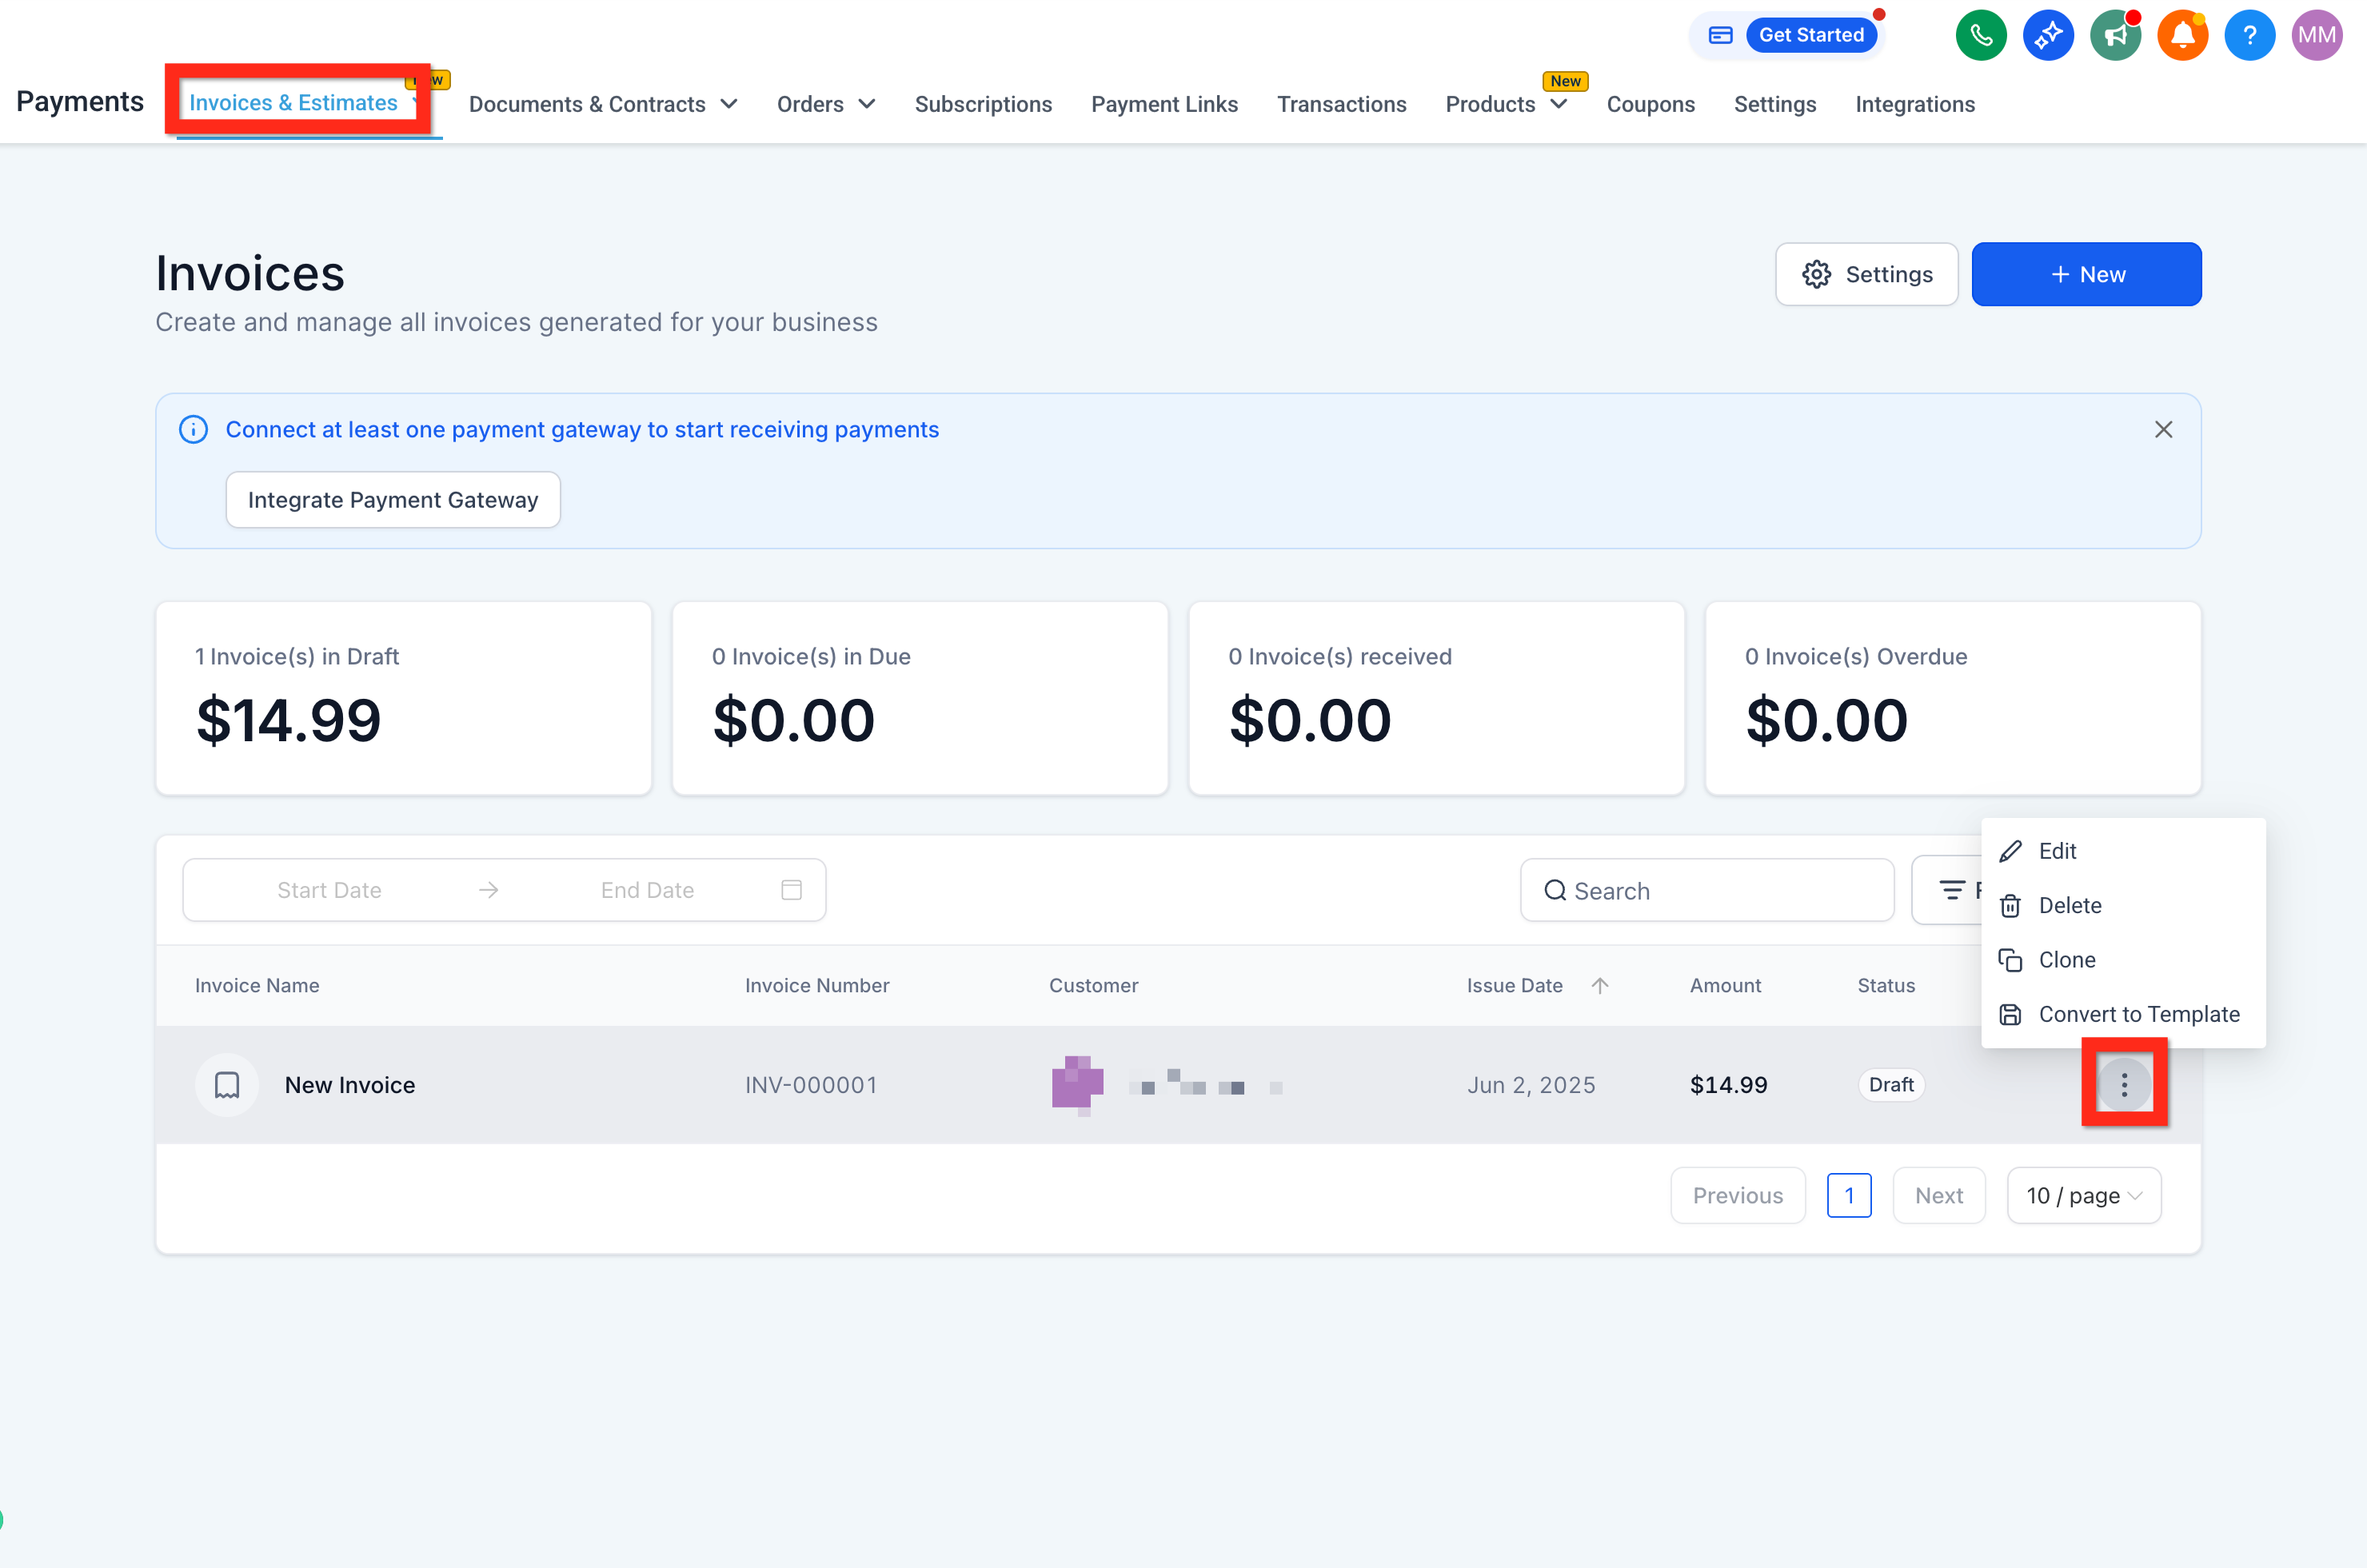Expand Documents & Contracts dropdown
This screenshot has height=1568, width=2367.
(x=729, y=104)
